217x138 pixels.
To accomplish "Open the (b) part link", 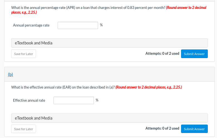I will point(11,75).
